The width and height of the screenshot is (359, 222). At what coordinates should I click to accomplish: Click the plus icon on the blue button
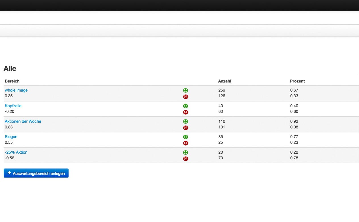tap(9, 173)
